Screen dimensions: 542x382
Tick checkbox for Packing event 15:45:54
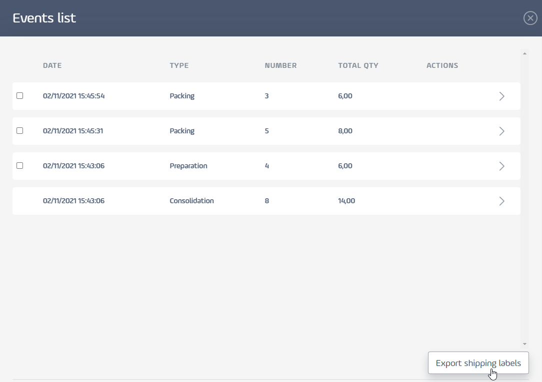(x=19, y=95)
